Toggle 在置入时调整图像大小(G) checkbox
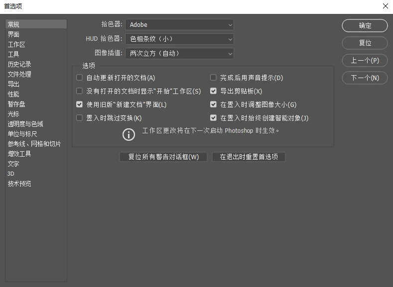Image resolution: width=393 pixels, height=287 pixels. (213, 104)
